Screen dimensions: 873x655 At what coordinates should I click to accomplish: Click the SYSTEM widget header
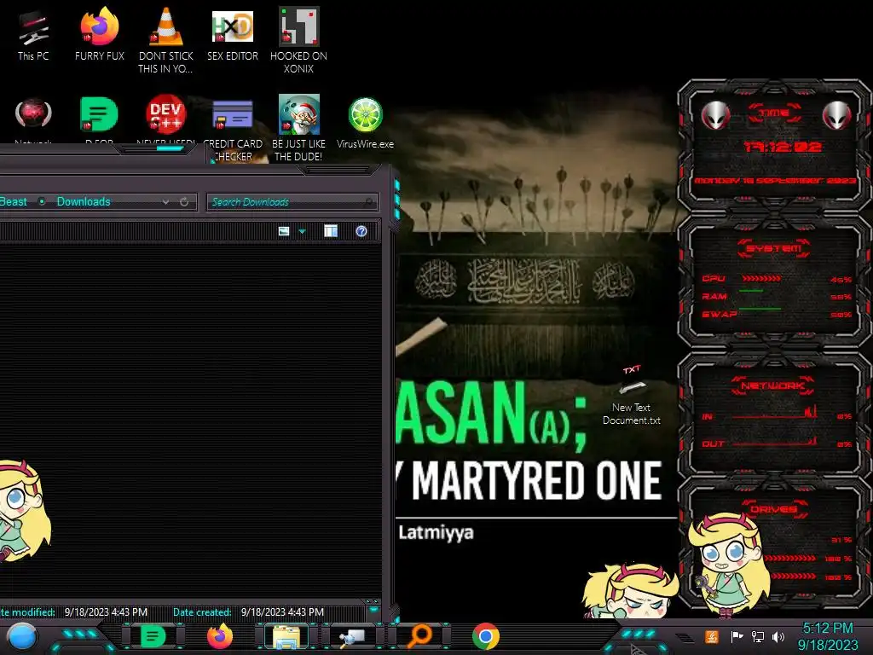[774, 248]
